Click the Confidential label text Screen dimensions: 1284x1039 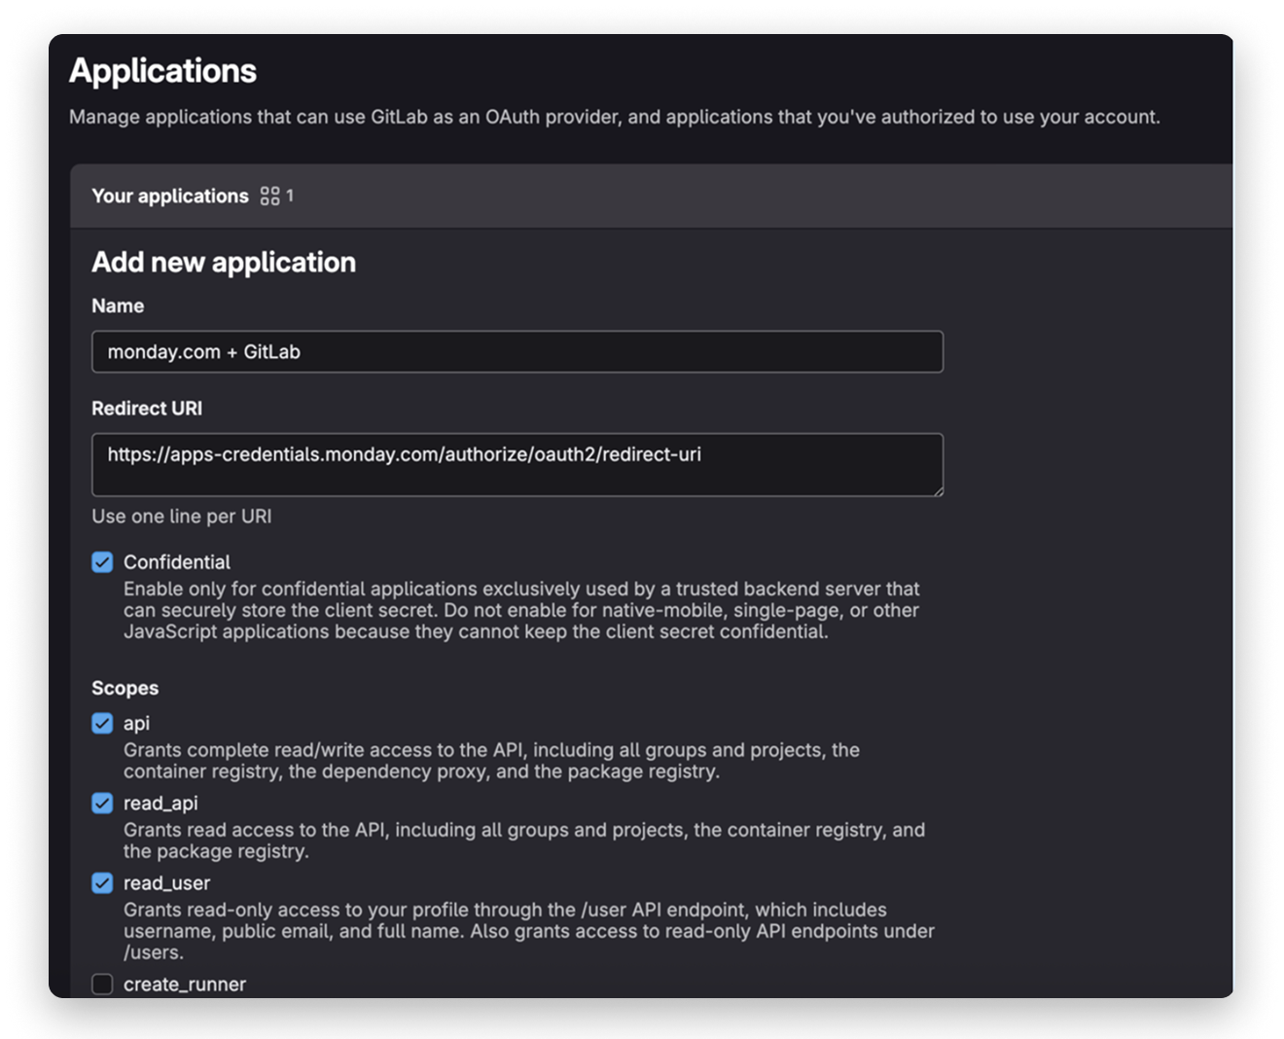177,562
